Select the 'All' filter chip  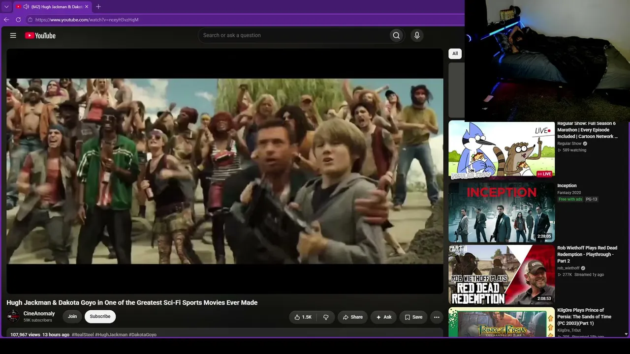click(x=455, y=54)
